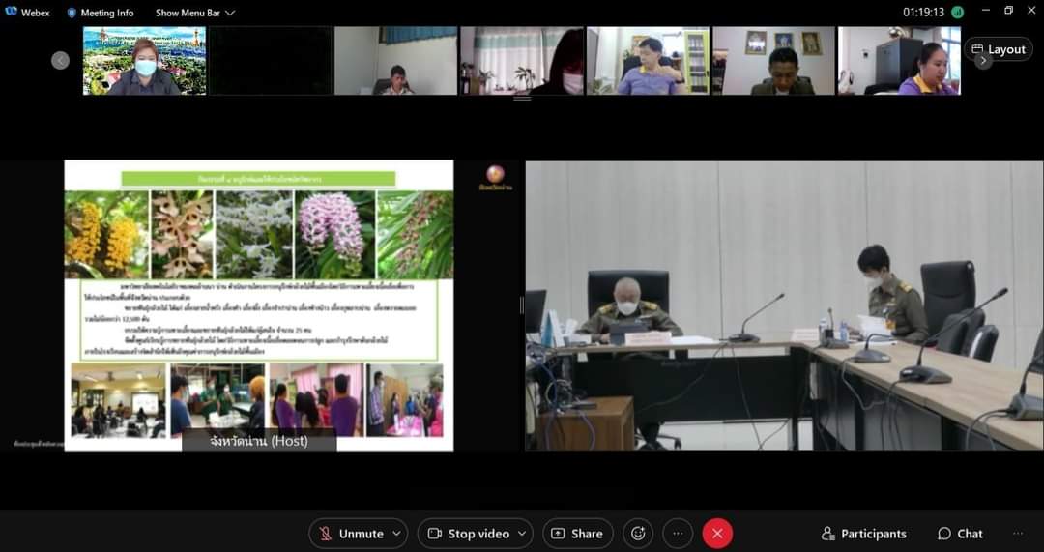1044x552 pixels.
Task: Select thumbnail of woman in purple-yellow shirt
Action: pos(899,61)
